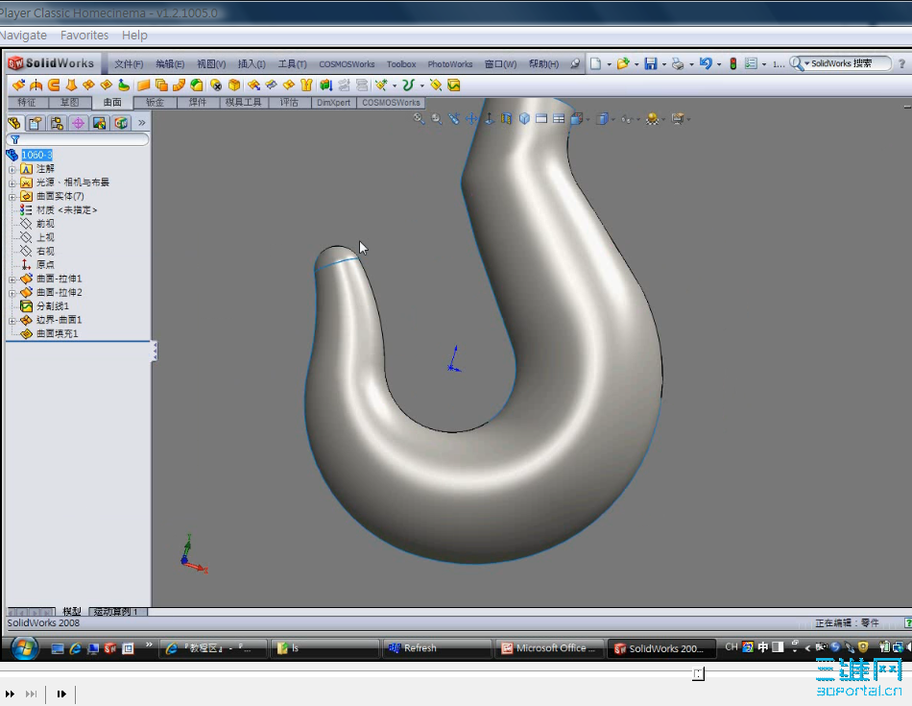Select the 曲面填充1 feature in tree
The width and height of the screenshot is (912, 706).
click(x=49, y=334)
